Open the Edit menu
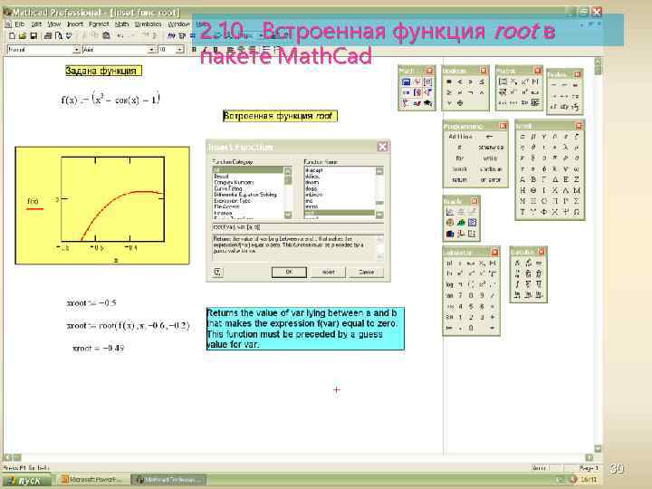Screen dimensions: 652x489 click(x=36, y=24)
